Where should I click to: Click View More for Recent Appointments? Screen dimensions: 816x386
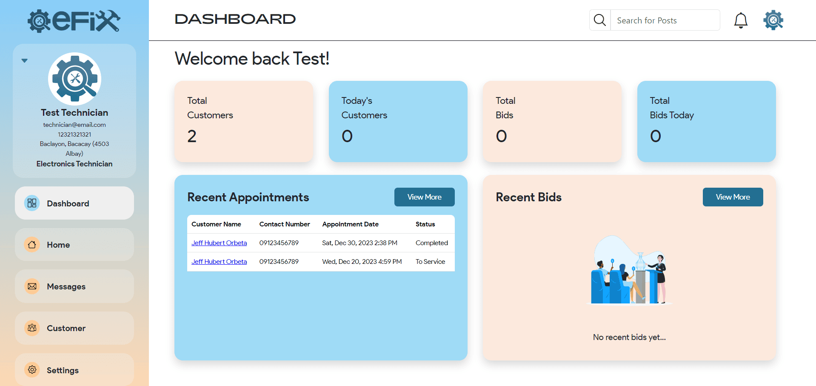424,197
